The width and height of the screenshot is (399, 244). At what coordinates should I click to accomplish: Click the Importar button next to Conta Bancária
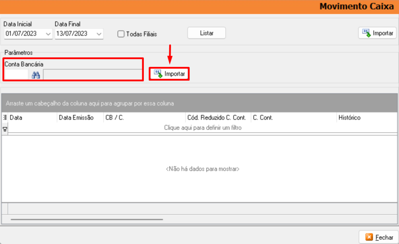pyautogui.click(x=169, y=74)
